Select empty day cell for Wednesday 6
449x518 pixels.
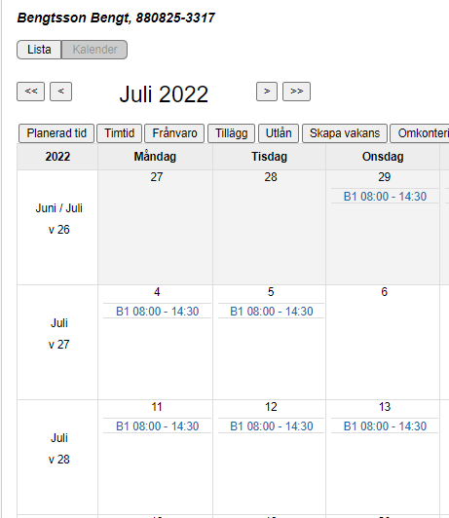click(383, 343)
